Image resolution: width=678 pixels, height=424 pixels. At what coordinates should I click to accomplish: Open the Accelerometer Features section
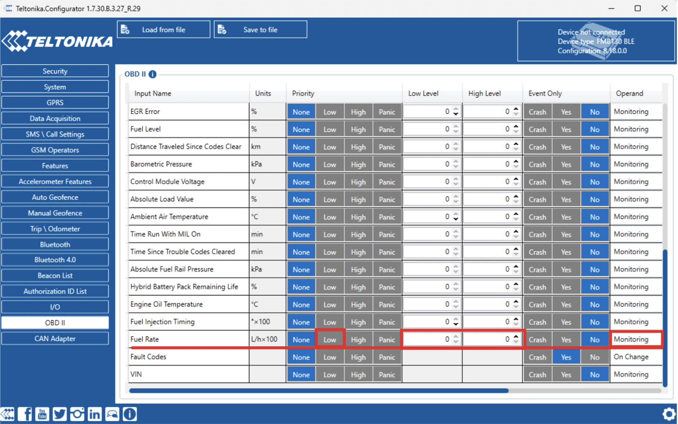point(55,181)
